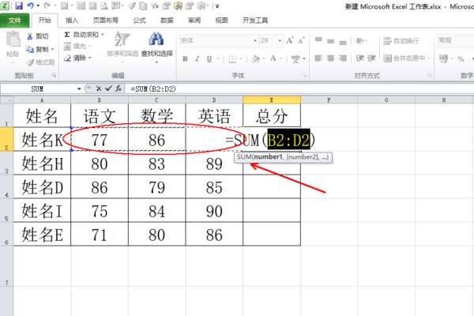The width and height of the screenshot is (474, 316).
Task: Toggle Bottom Align for cell
Action: click(343, 41)
